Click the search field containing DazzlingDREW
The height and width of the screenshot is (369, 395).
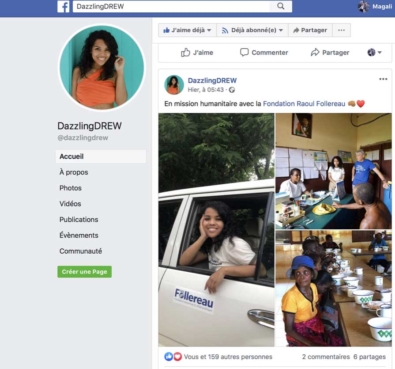click(171, 6)
